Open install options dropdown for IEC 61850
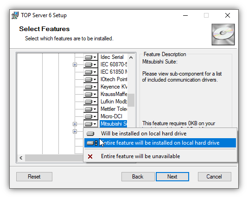248x198 pixels. point(91,72)
